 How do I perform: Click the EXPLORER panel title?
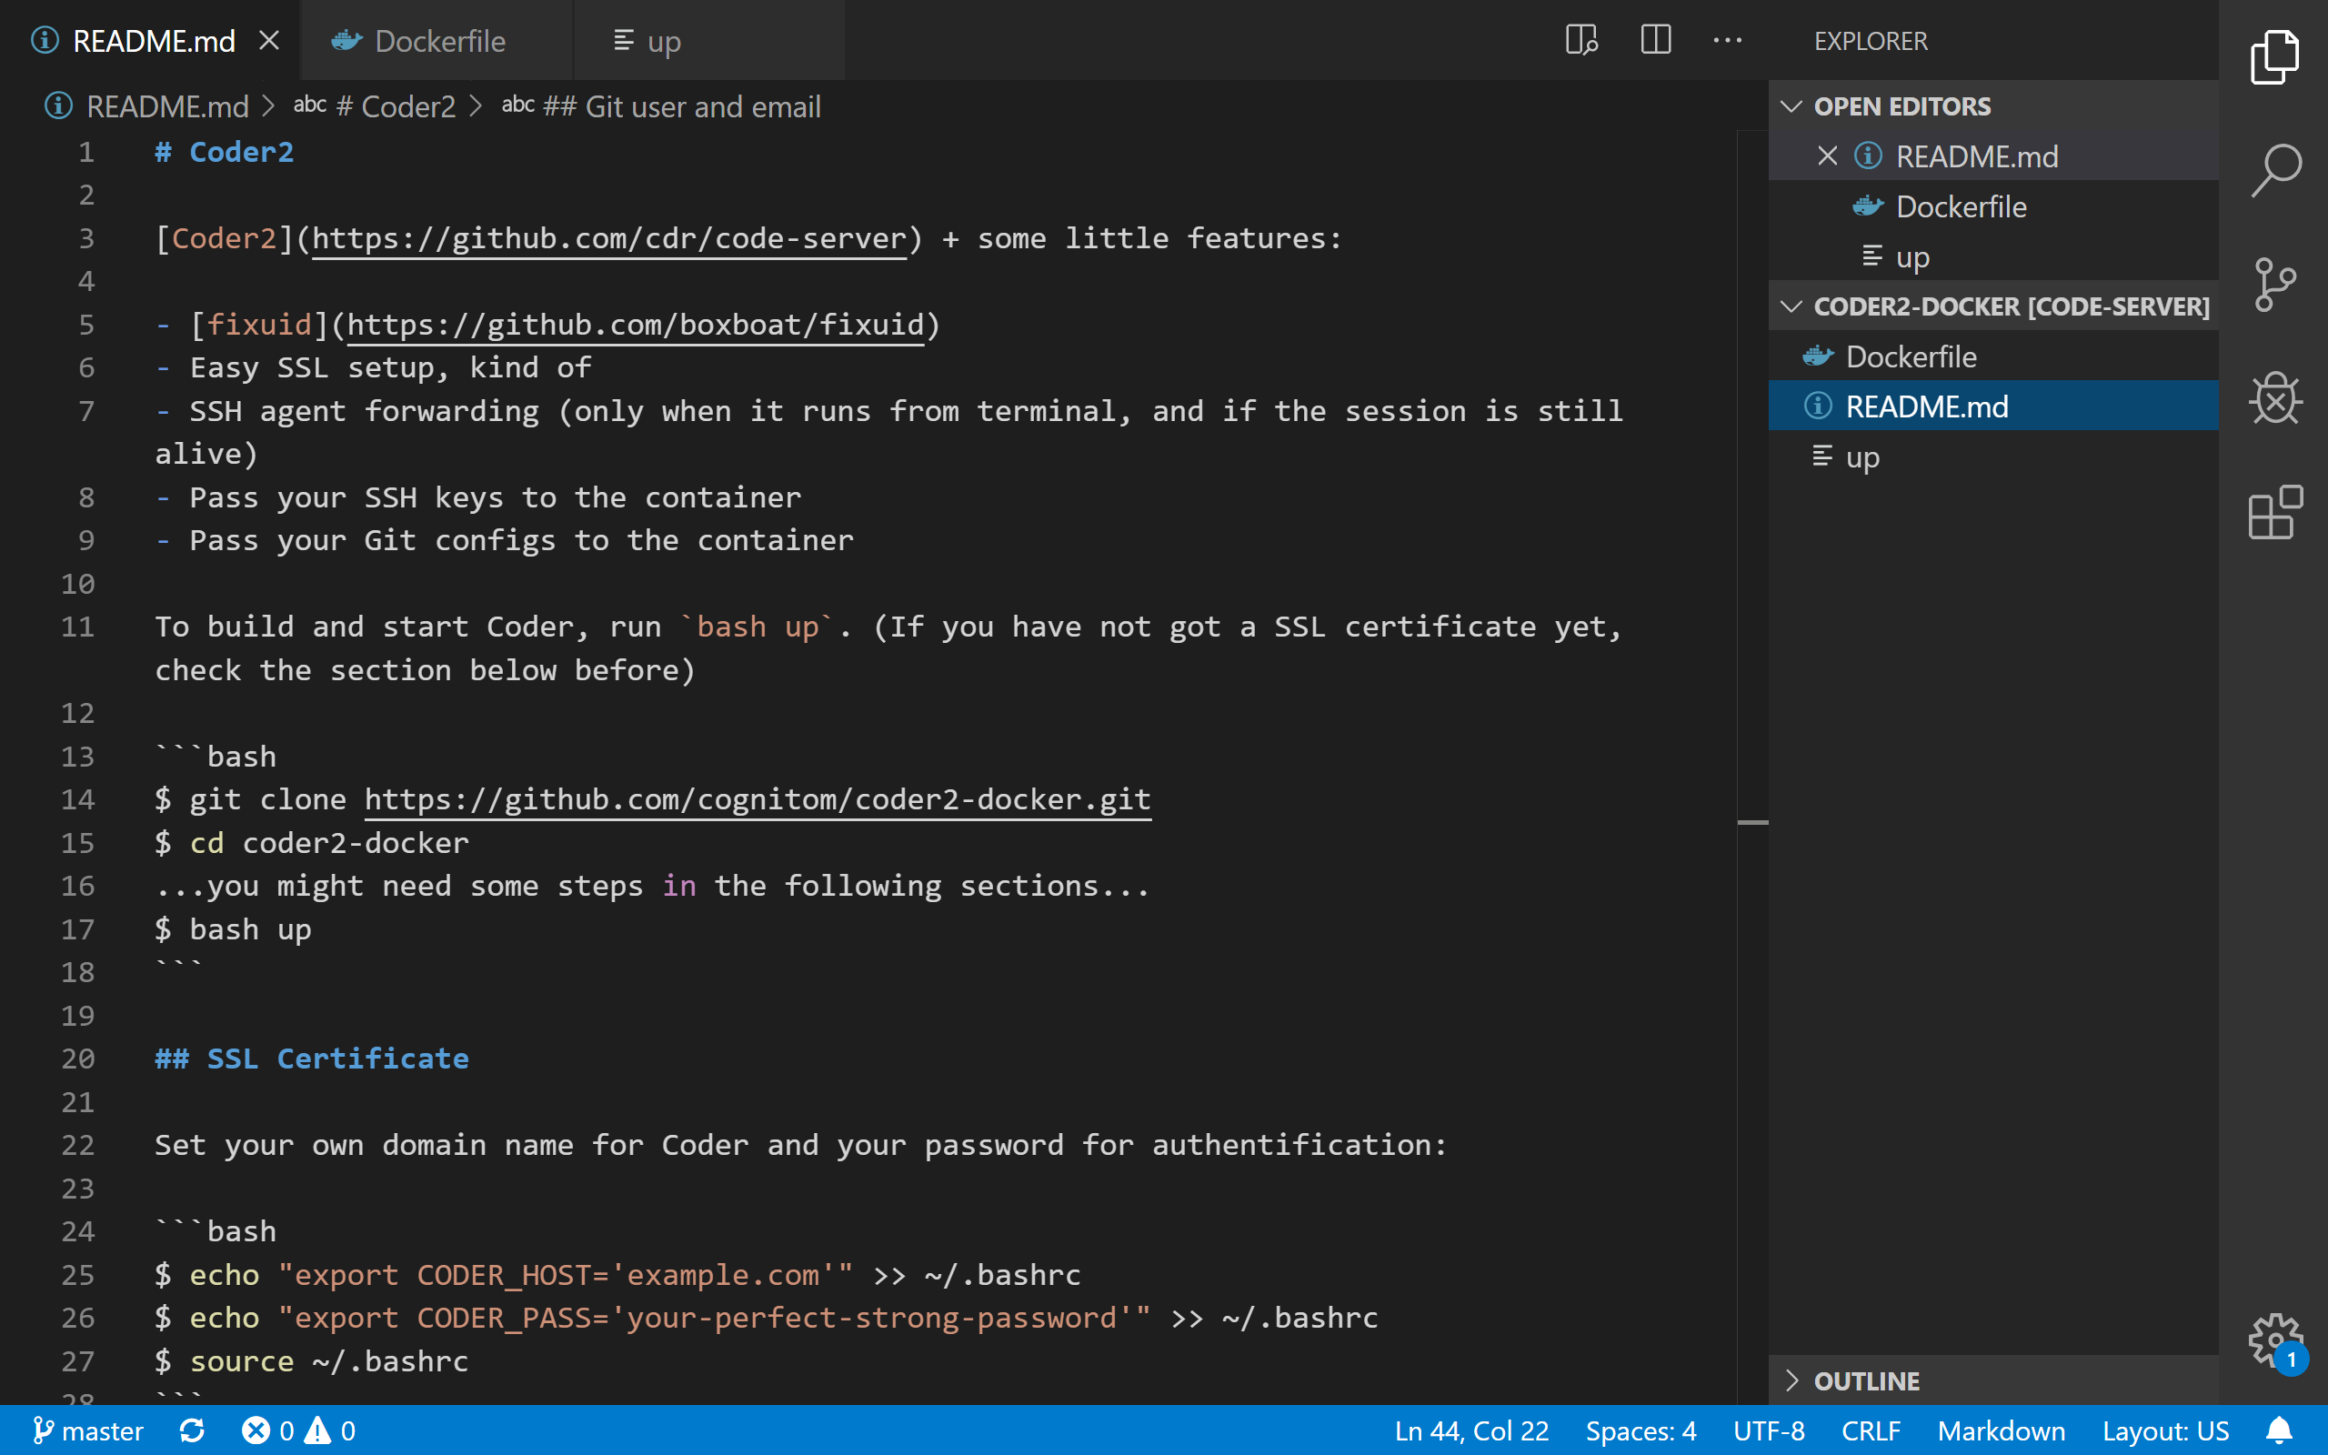point(1870,40)
